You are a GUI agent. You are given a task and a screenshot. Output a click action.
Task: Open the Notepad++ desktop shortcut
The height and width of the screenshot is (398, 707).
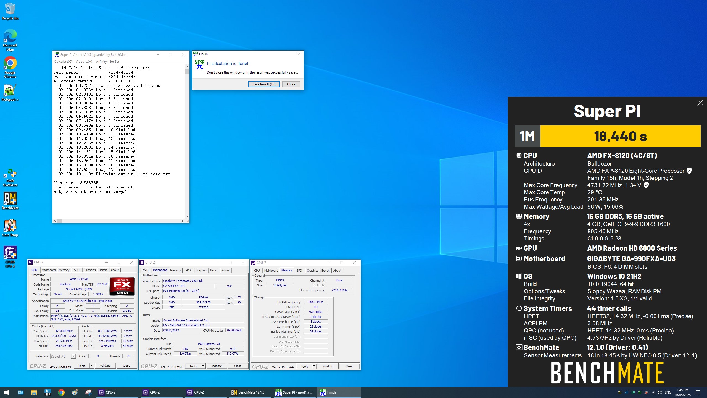(x=10, y=93)
